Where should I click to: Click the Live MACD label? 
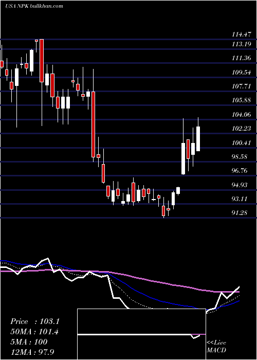[x=216, y=347]
